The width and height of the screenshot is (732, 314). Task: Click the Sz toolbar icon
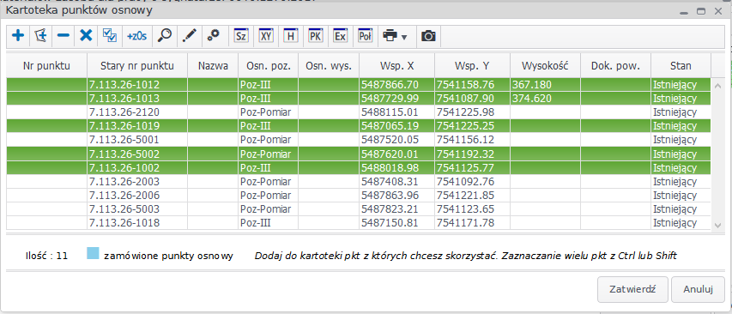click(241, 35)
